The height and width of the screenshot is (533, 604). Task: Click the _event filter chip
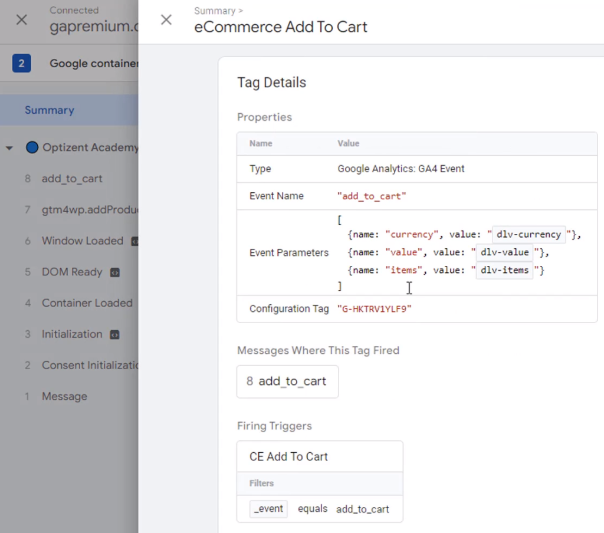tap(268, 508)
